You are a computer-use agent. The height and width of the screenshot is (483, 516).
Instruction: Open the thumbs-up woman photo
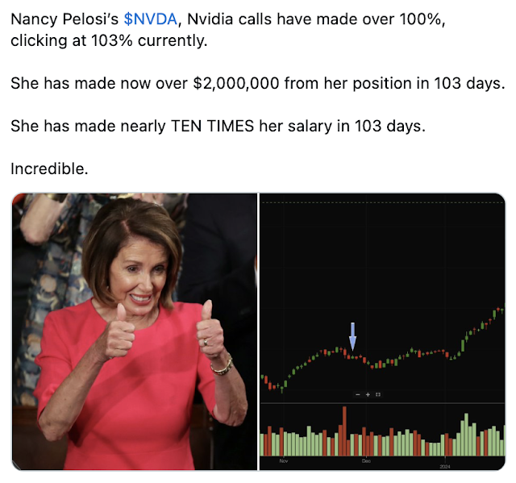click(135, 331)
